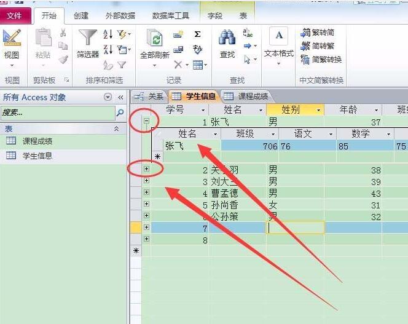Expand the subdatasheet for record 5
408x324 pixels.
[x=146, y=203]
